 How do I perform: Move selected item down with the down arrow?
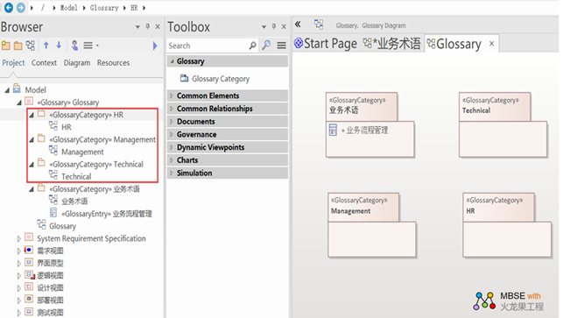coord(59,46)
